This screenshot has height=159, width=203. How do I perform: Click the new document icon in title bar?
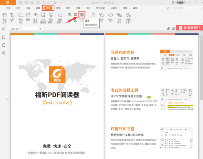[x=38, y=3]
